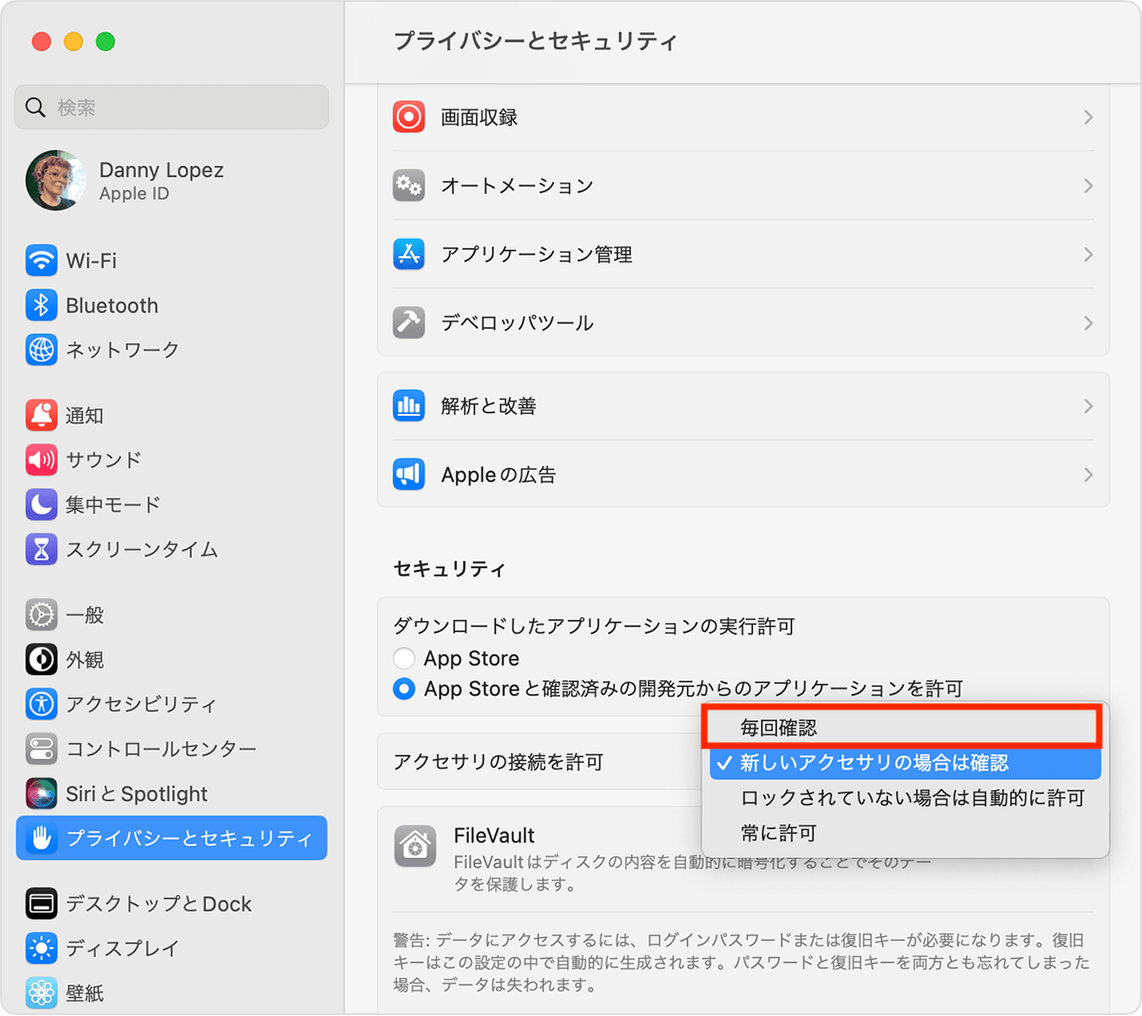Open ディスプレイ sun icon
Viewport: 1142px width, 1016px height.
tap(41, 948)
